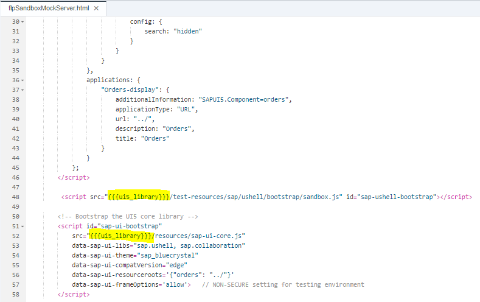
Task: Click line number 48 in the gutter
Action: coord(16,197)
